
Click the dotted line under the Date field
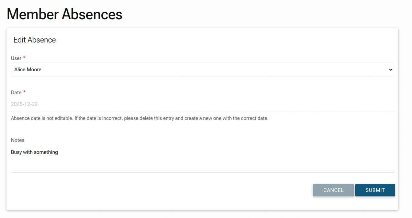point(202,112)
